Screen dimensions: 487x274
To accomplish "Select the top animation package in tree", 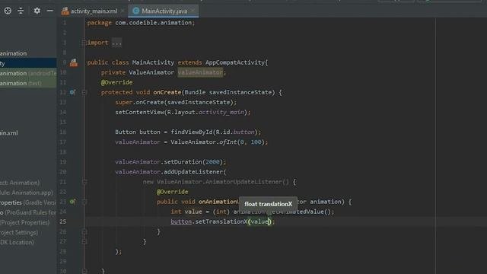I will [x=14, y=53].
